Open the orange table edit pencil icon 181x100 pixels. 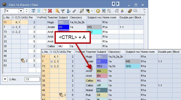tap(57, 11)
